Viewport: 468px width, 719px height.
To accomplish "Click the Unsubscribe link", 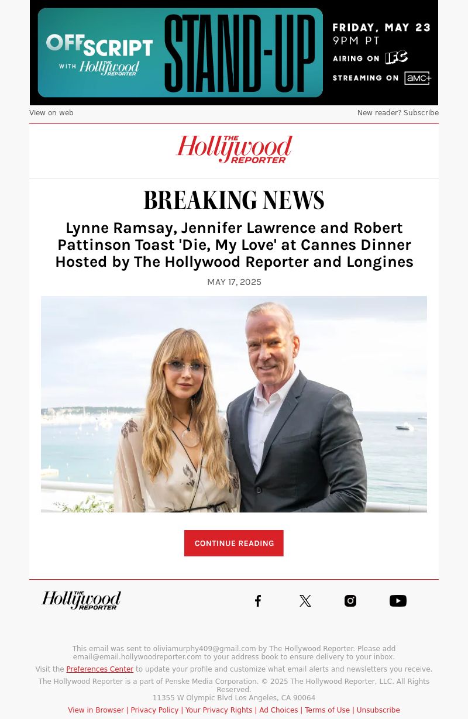I will (x=378, y=710).
